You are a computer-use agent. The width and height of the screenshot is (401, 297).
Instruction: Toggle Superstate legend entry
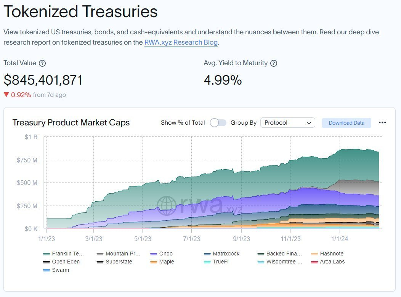pyautogui.click(x=115, y=262)
